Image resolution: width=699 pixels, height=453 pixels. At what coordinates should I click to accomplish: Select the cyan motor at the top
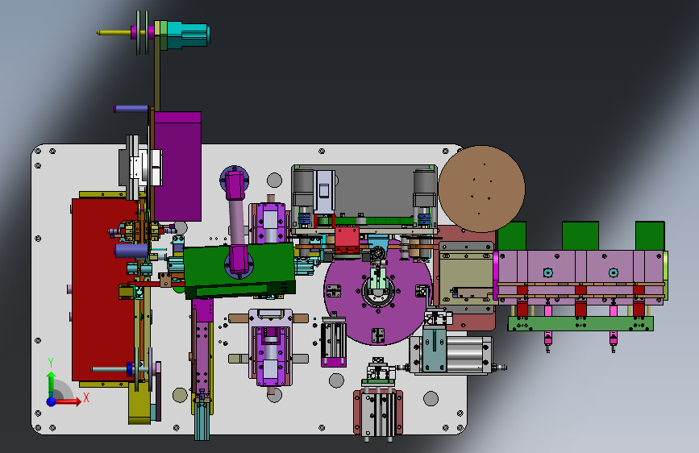pos(187,35)
